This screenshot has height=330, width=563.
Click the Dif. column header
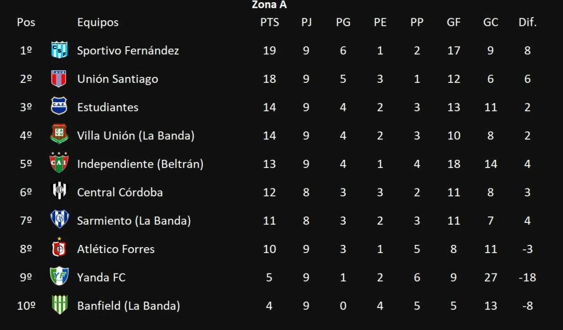(527, 23)
